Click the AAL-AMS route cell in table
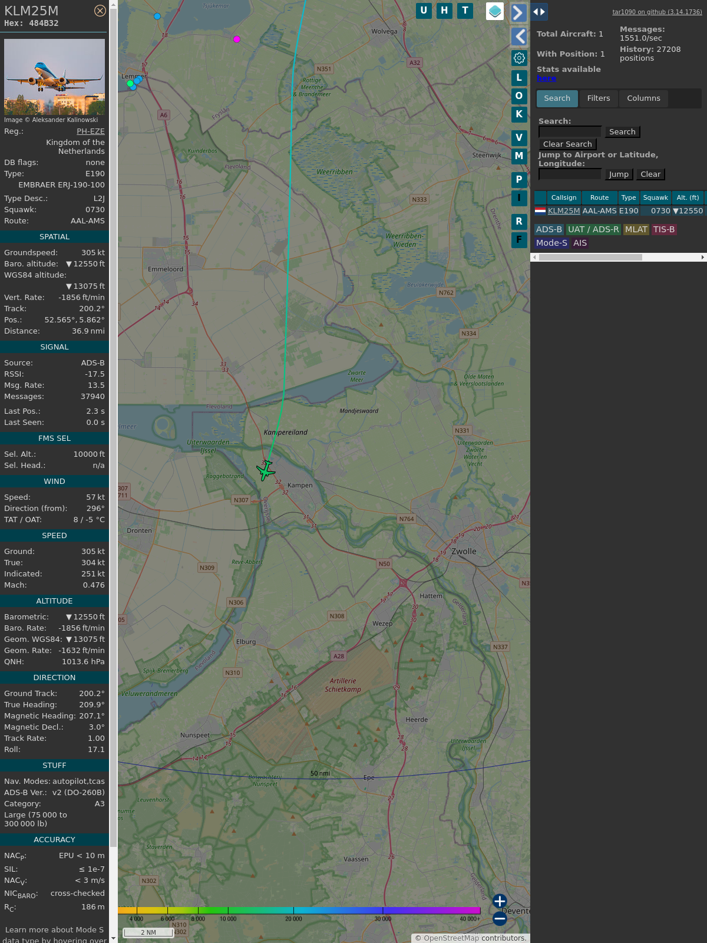Image resolution: width=707 pixels, height=943 pixels. click(x=599, y=211)
